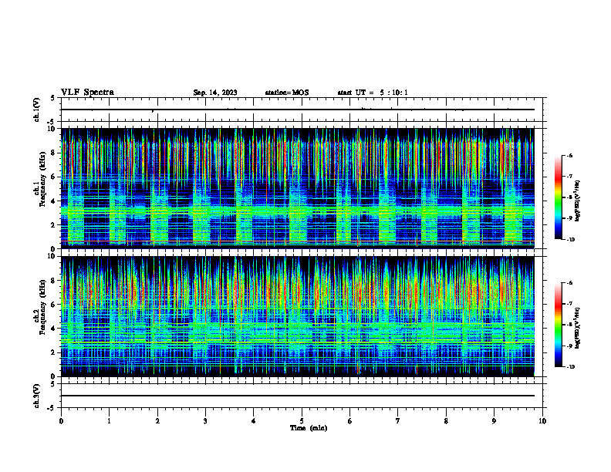Image resolution: width=611 pixels, height=472 pixels.
Task: Click the '6' kHz tick on ch.2 frequency axis
Action: [54, 305]
